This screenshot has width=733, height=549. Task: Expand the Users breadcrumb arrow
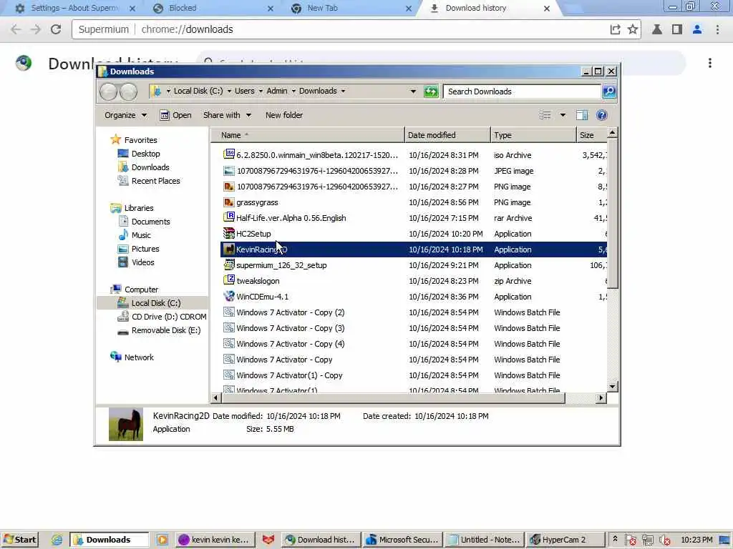[x=261, y=91]
